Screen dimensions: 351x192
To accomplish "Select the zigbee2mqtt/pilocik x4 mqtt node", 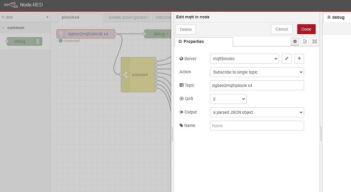I will 86,34.
